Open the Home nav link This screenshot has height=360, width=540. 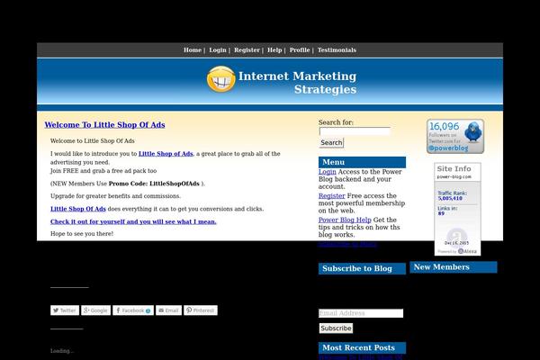click(193, 50)
